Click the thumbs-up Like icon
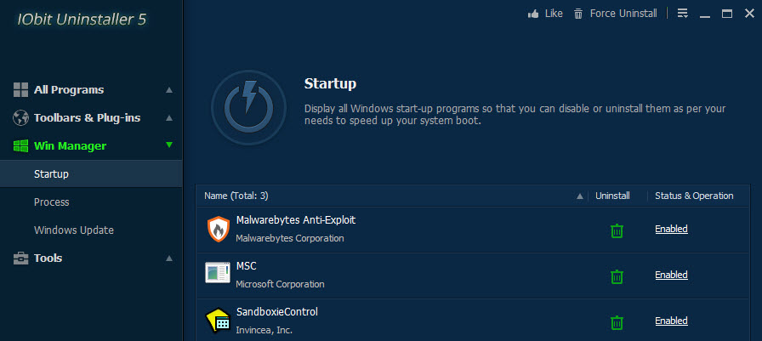This screenshot has height=341, width=762. click(x=533, y=14)
